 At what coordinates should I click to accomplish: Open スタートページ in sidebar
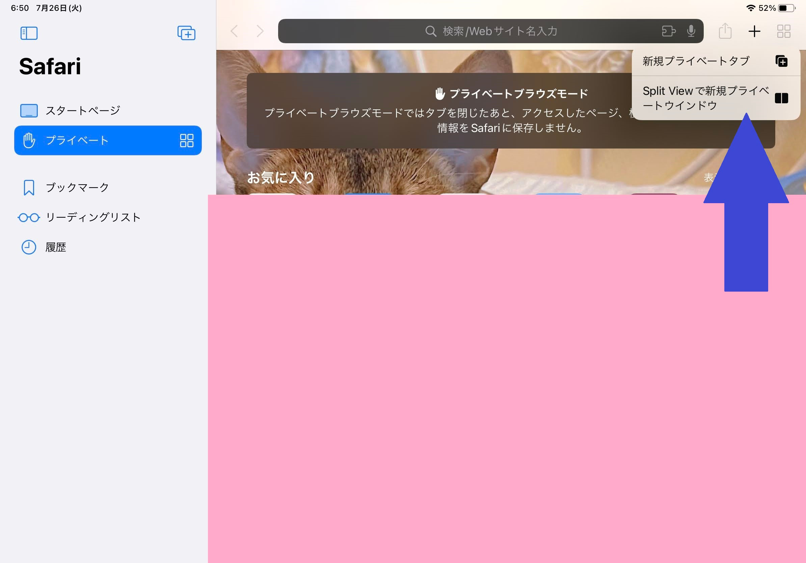click(x=82, y=111)
